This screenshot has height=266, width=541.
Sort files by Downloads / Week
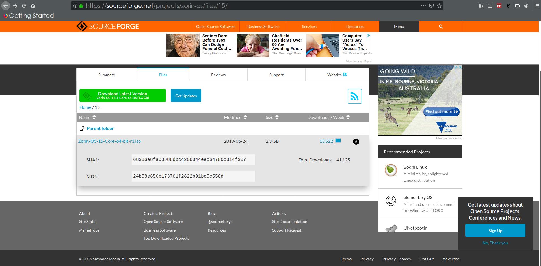coord(328,117)
